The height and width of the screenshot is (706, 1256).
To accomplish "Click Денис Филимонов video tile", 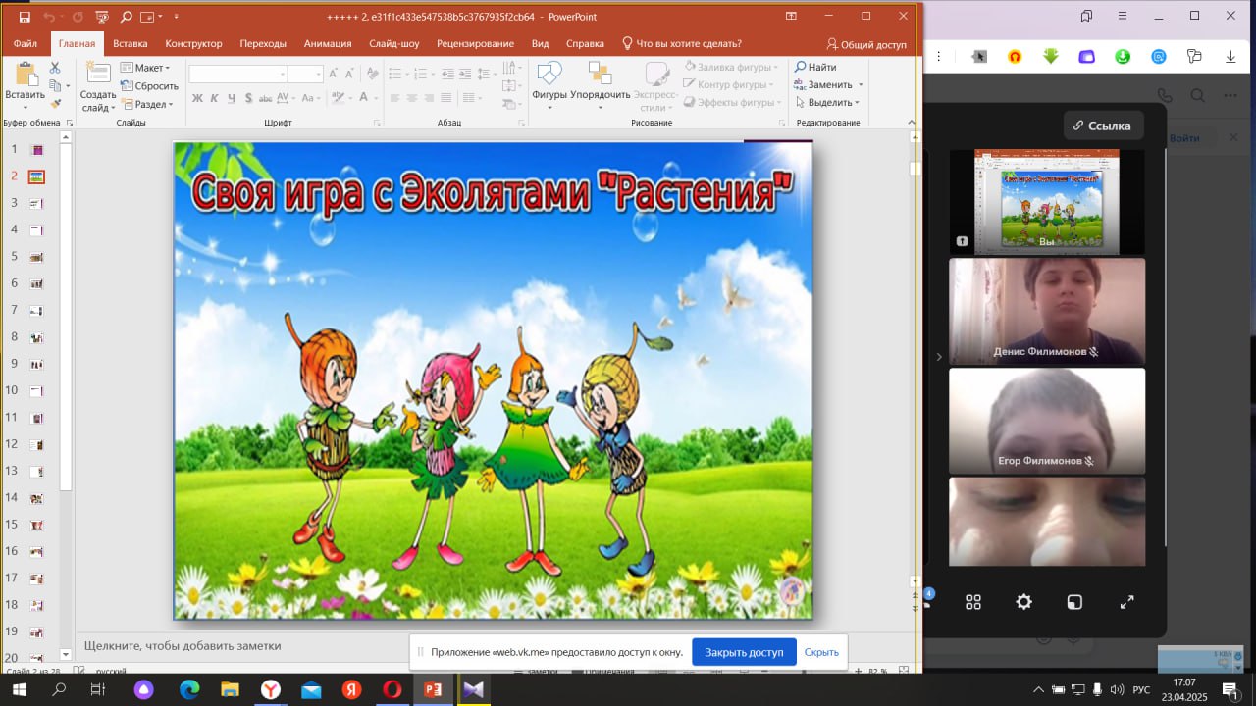I will 1047,311.
